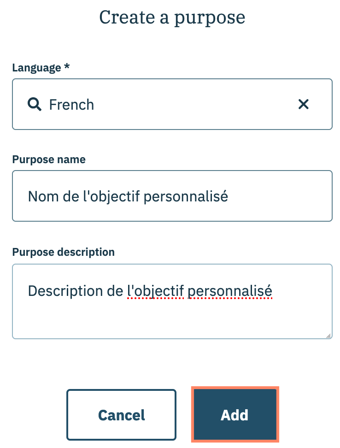Focus the Purpose name text field

point(172,196)
